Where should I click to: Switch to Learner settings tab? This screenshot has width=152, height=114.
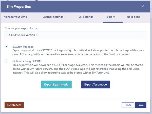(53, 17)
